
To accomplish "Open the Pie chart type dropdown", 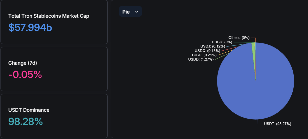I will 130,11.
